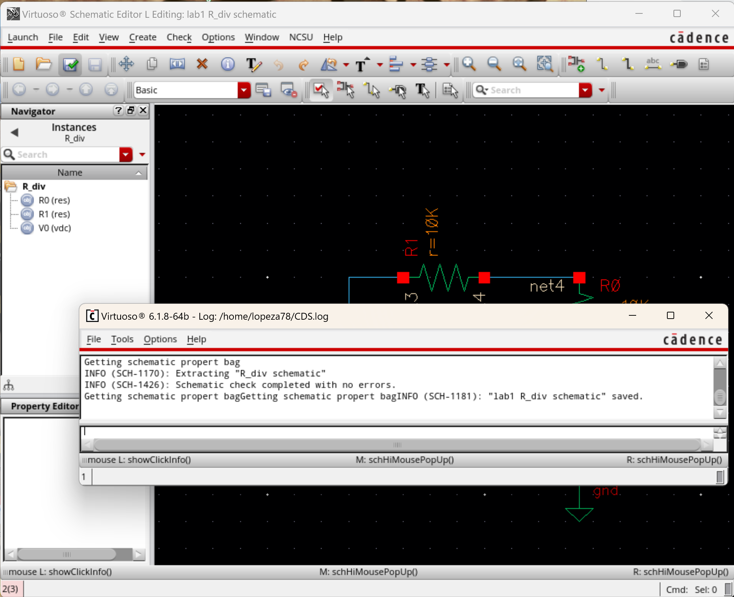The height and width of the screenshot is (597, 734).
Task: Open the toolbar Search field dropdown
Action: click(585, 90)
